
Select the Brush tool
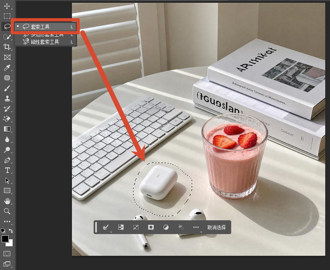click(7, 88)
